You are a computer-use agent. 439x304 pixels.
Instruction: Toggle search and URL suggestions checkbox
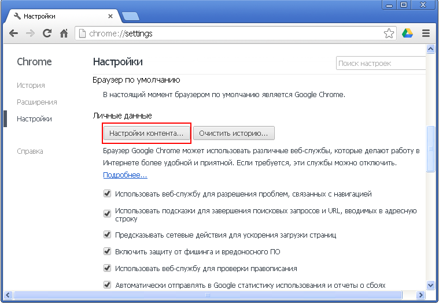click(x=107, y=214)
